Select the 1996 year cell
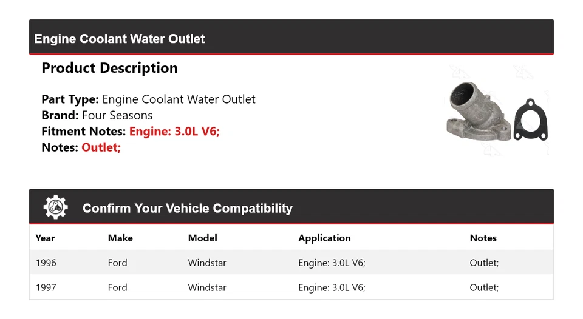This screenshot has width=583, height=319. click(x=46, y=263)
